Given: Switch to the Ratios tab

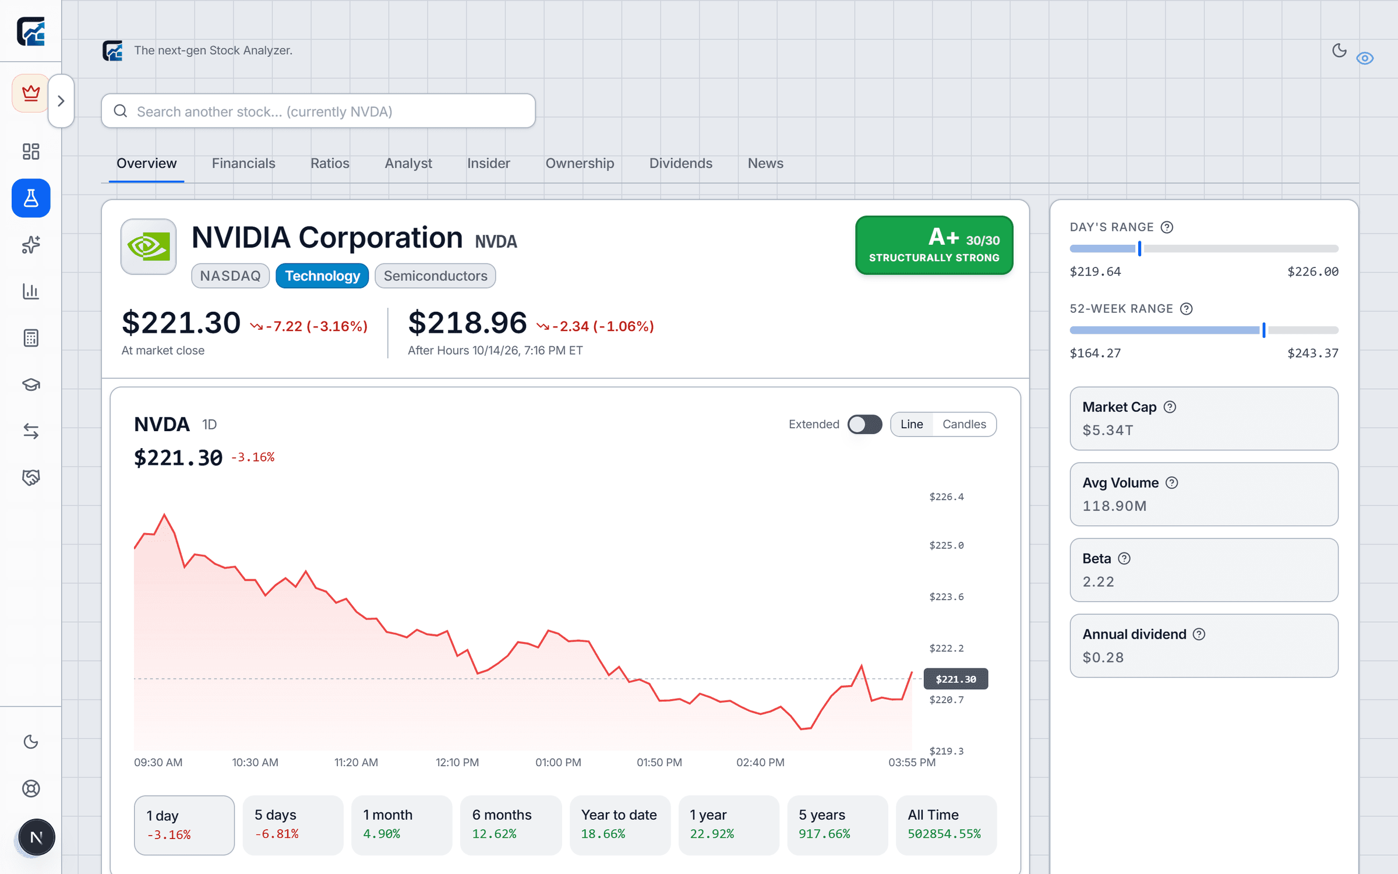Looking at the screenshot, I should pyautogui.click(x=330, y=164).
